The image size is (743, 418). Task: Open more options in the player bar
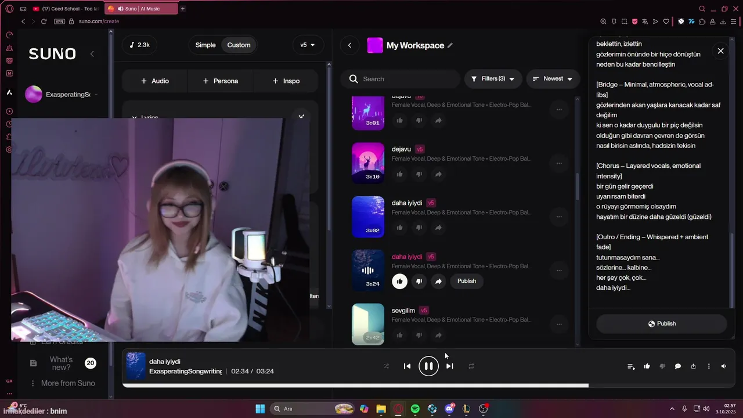pos(709,366)
